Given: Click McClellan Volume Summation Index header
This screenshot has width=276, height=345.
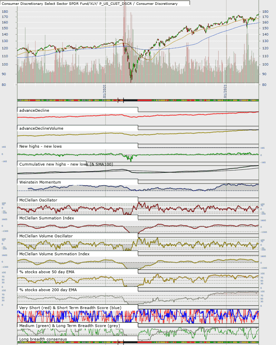Looking at the screenshot, I should coord(55,254).
